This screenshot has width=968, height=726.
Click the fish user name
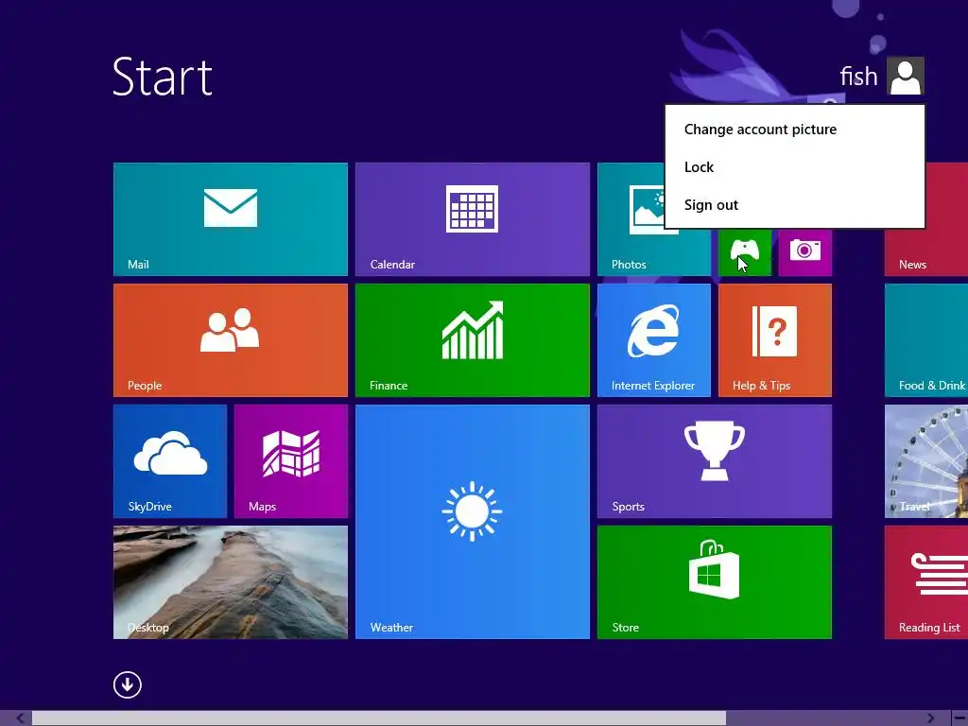click(858, 77)
